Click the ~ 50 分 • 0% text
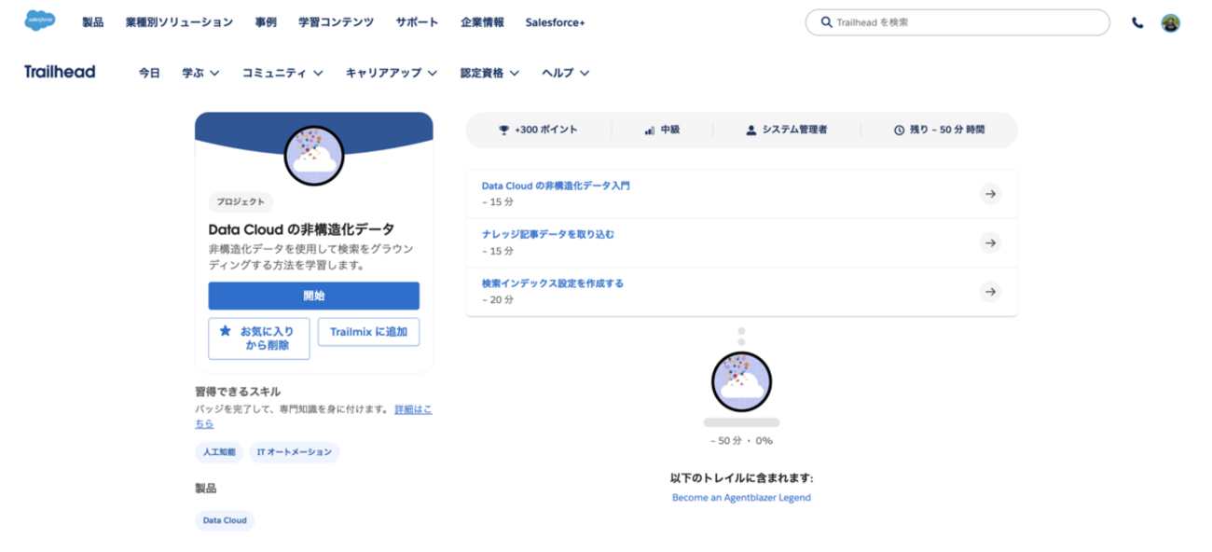1212x552 pixels. 741,441
